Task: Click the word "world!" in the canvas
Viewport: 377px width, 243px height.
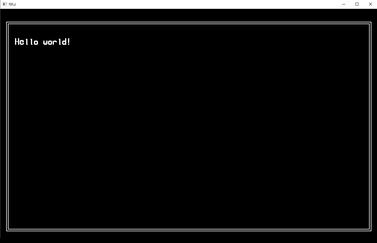Action: tap(57, 42)
